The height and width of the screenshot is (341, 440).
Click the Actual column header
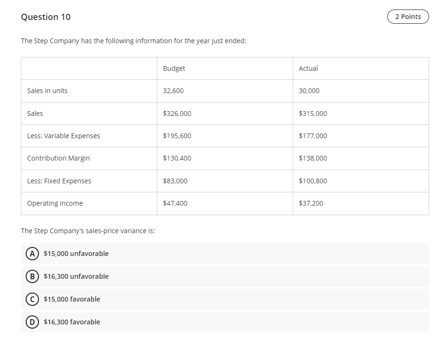308,68
